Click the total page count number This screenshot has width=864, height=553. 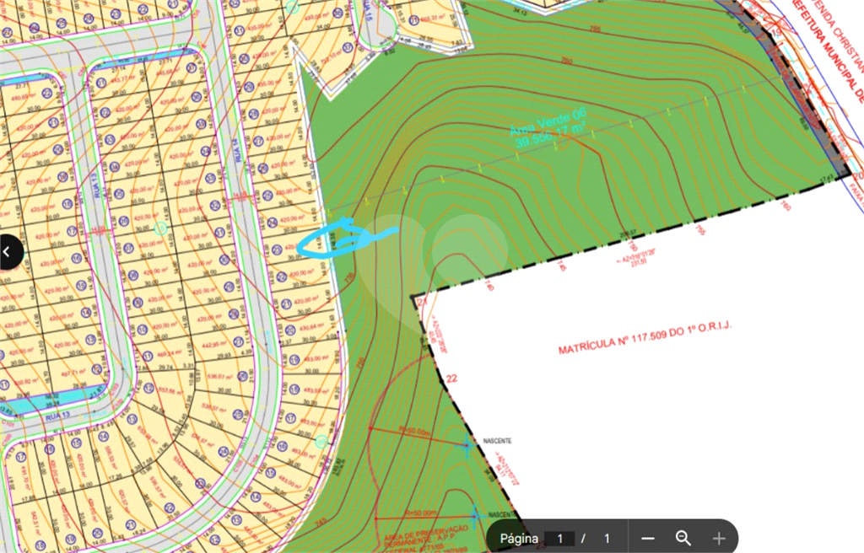(606, 538)
